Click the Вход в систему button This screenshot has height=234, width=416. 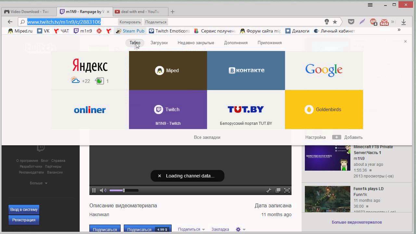click(24, 210)
